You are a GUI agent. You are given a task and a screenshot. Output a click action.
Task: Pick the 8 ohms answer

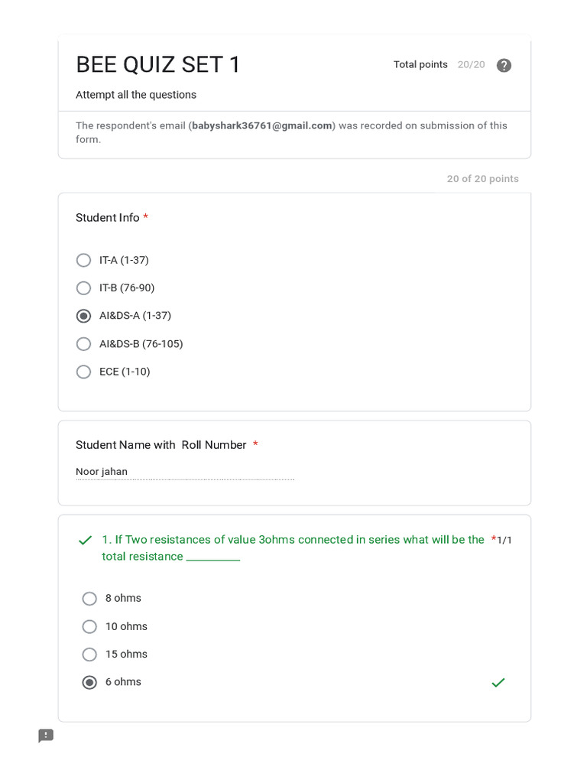[x=89, y=599]
